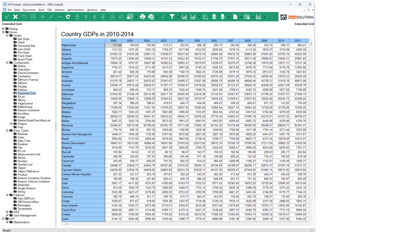
Task: Click the minus delete record icon
Action: point(60,17)
